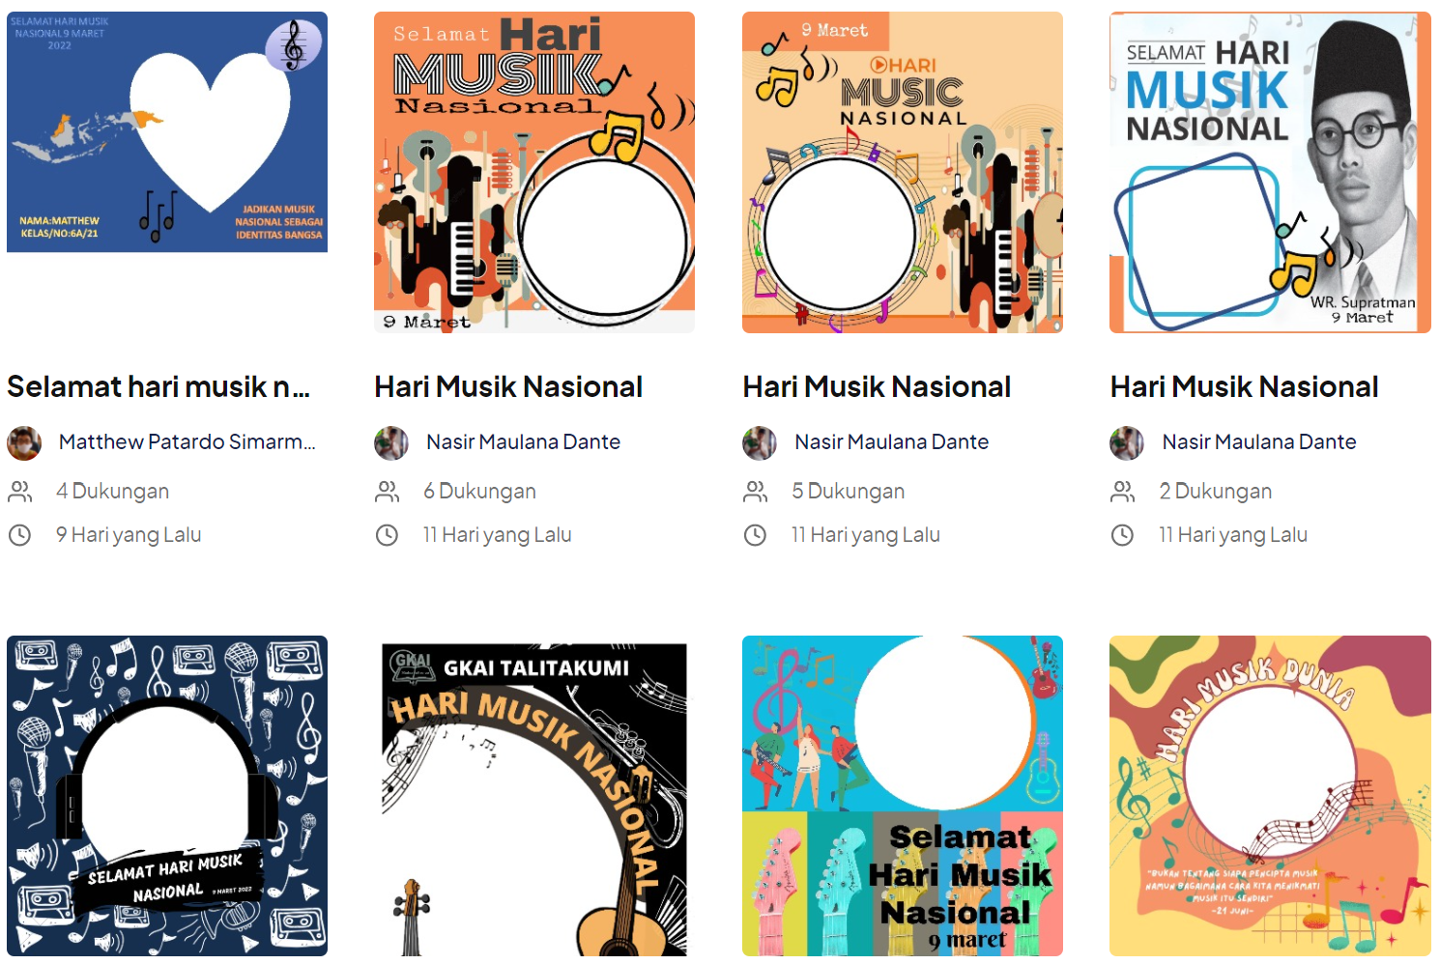Click supporters icon beside 6 Dukungan
Screen dimensions: 1440x964
click(388, 492)
